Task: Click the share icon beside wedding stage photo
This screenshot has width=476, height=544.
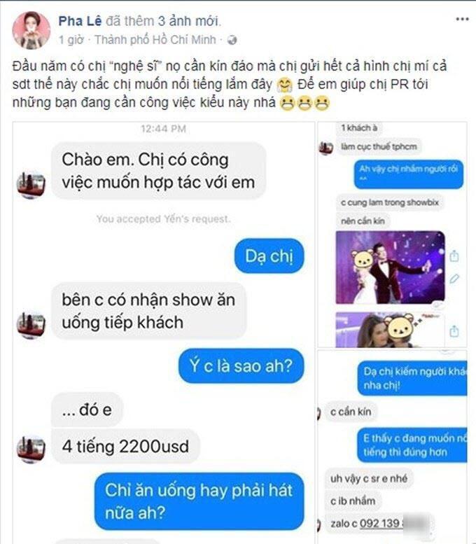Action: pos(454,256)
